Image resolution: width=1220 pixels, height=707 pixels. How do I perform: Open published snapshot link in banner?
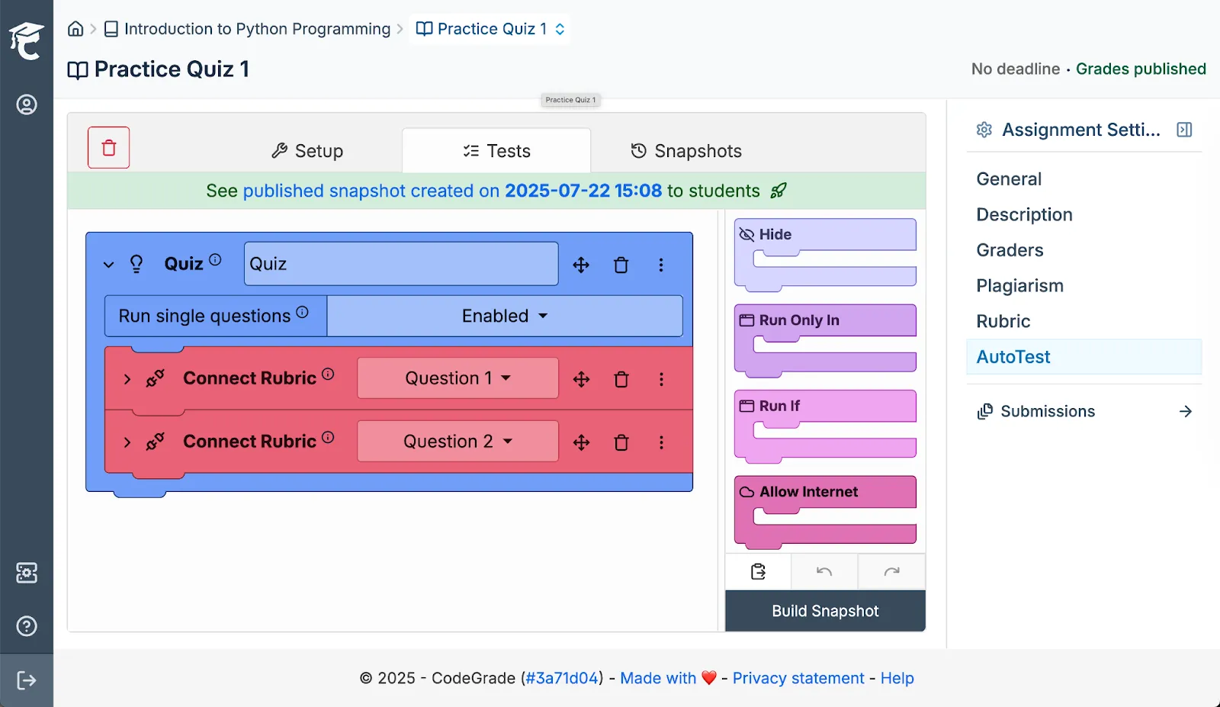(452, 191)
